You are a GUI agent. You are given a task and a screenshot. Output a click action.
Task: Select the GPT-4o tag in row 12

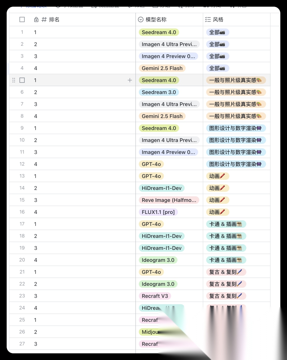coord(151,164)
